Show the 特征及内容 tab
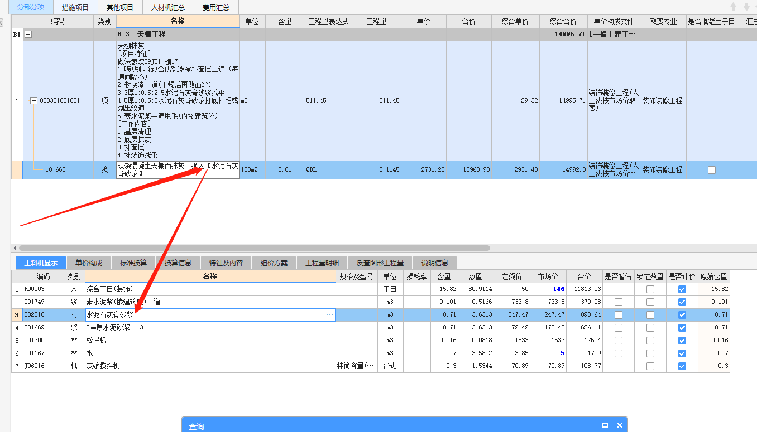Screen dimensions: 757x432 pyautogui.click(x=226, y=263)
